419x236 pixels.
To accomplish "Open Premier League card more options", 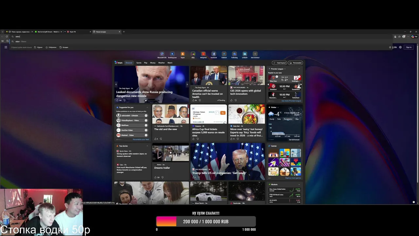I will pos(299,69).
